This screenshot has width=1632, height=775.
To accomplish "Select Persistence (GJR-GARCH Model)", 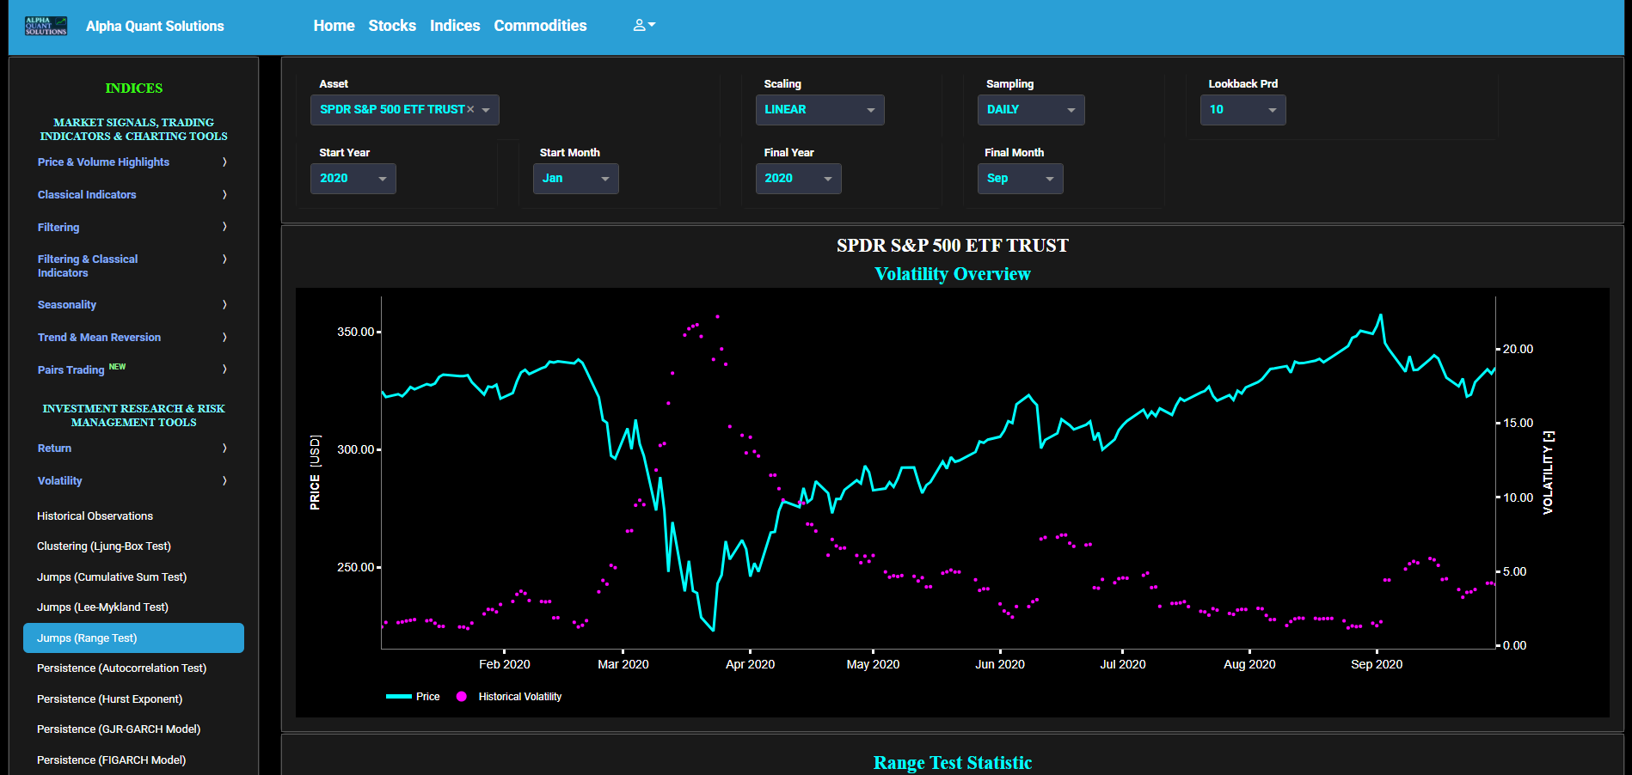I will pos(133,729).
